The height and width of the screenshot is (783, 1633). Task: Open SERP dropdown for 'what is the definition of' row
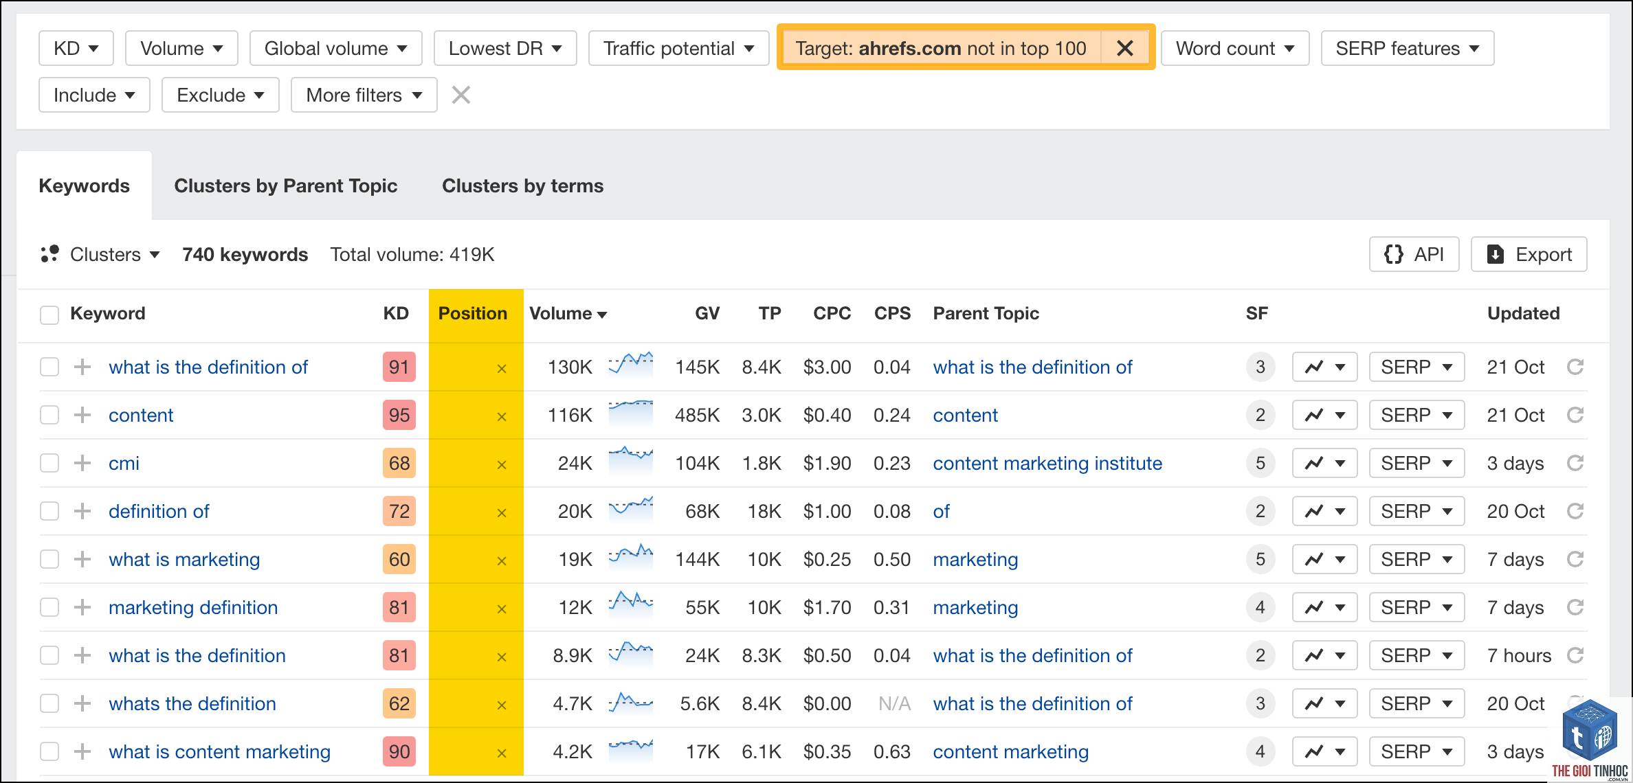coord(1417,367)
